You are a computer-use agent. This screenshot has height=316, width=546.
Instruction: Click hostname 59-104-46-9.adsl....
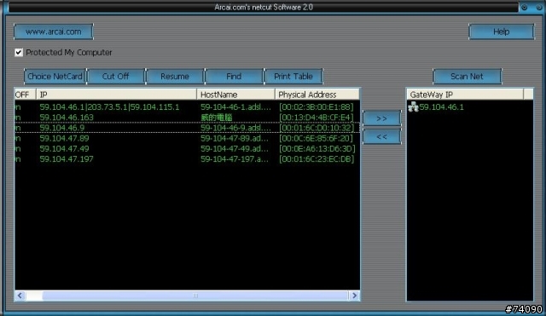coord(235,128)
